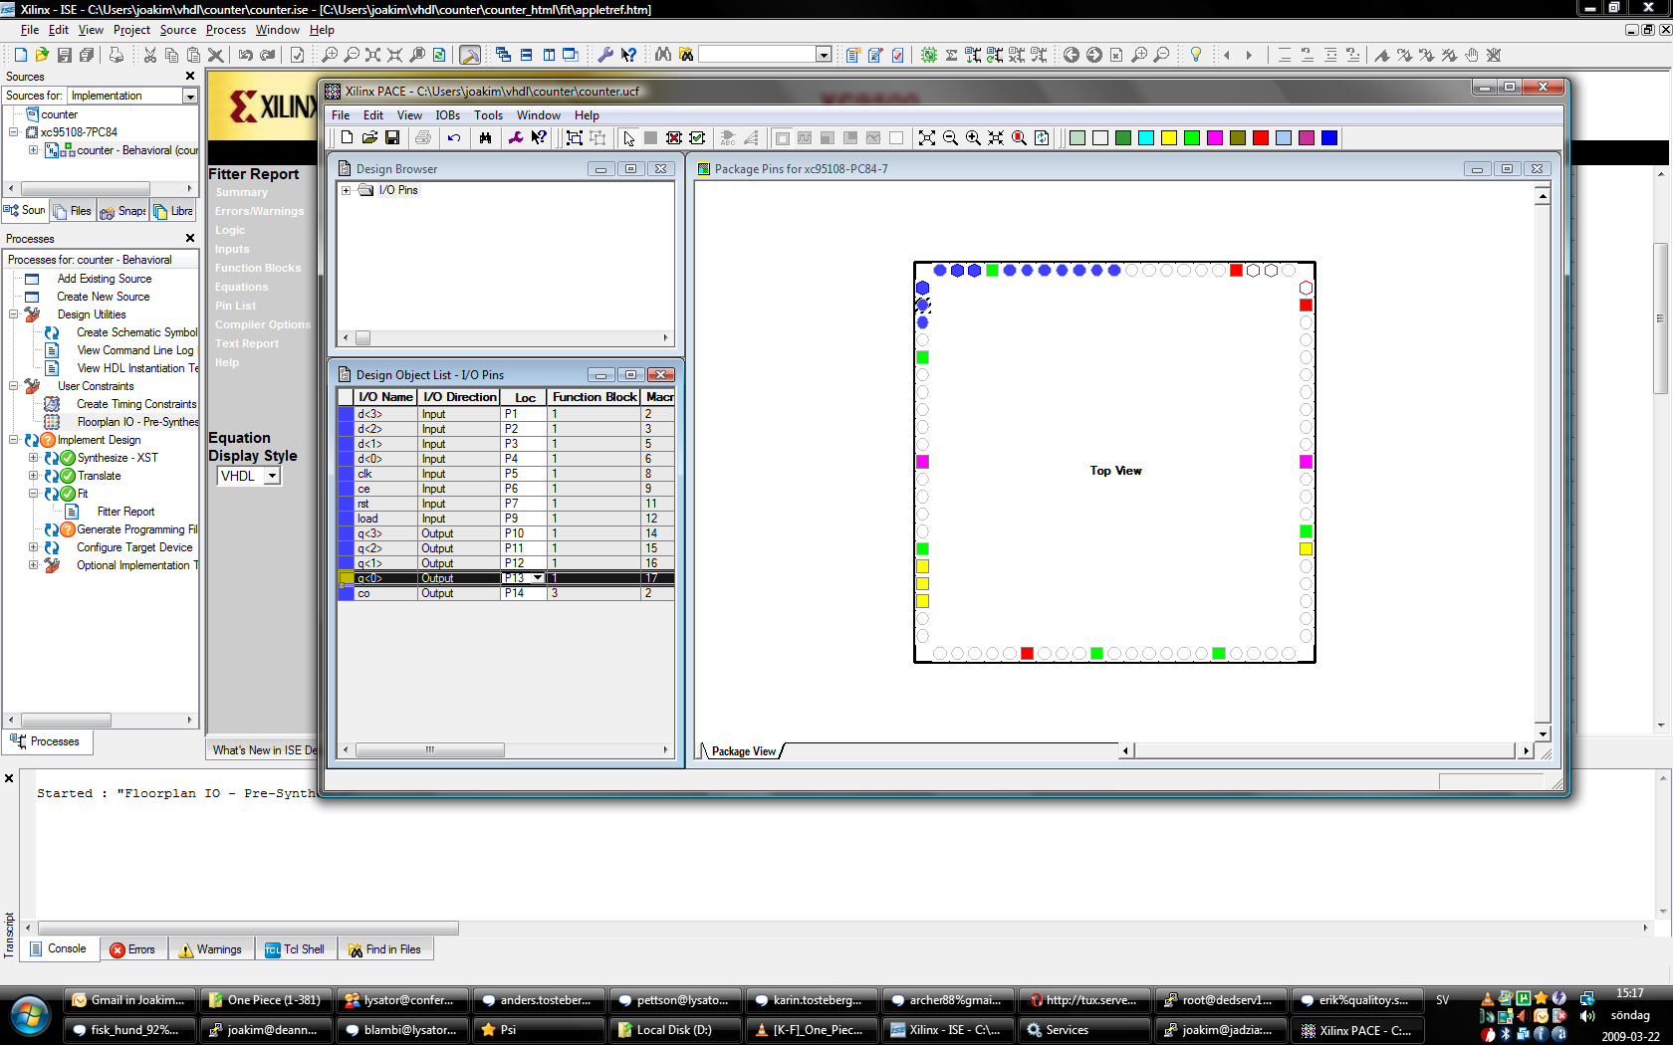Open PACE IOBs menu

pyautogui.click(x=447, y=115)
